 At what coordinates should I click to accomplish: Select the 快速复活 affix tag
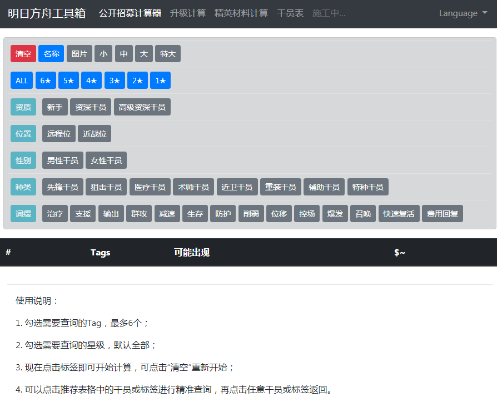pyautogui.click(x=399, y=214)
